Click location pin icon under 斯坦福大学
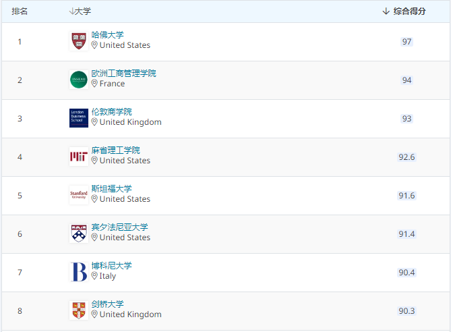 coord(94,199)
